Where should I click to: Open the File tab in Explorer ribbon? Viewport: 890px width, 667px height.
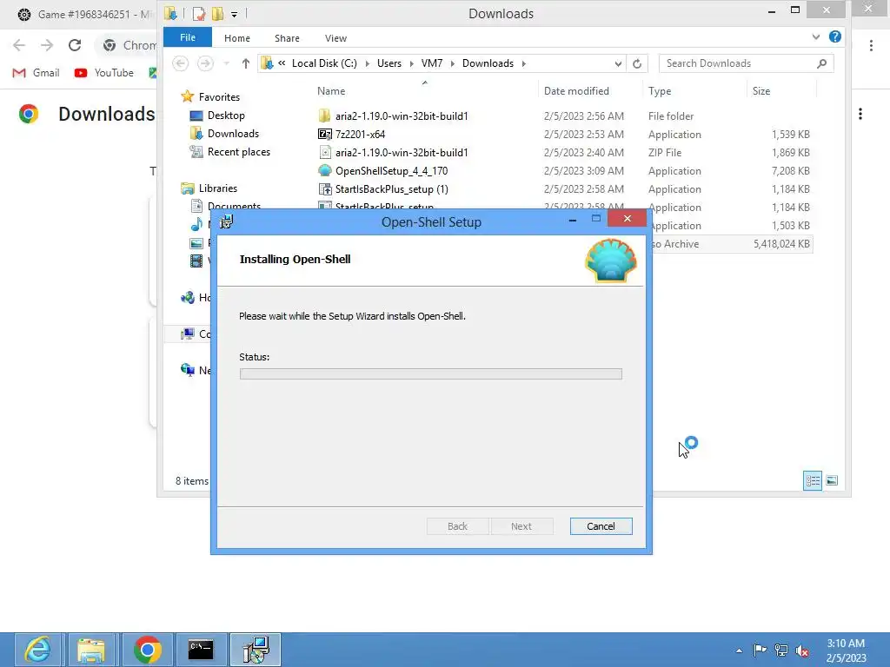tap(188, 37)
